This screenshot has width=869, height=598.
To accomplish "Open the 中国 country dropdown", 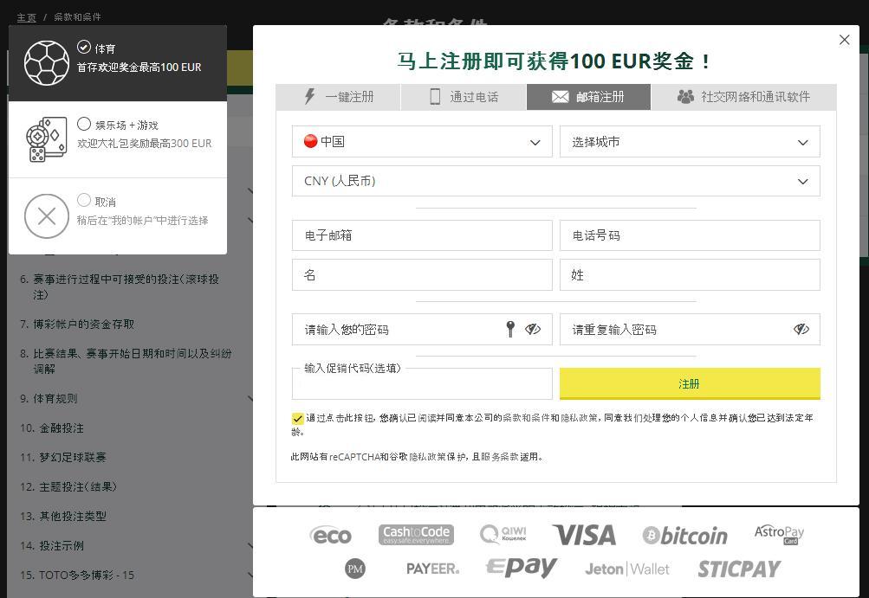I will tap(422, 141).
